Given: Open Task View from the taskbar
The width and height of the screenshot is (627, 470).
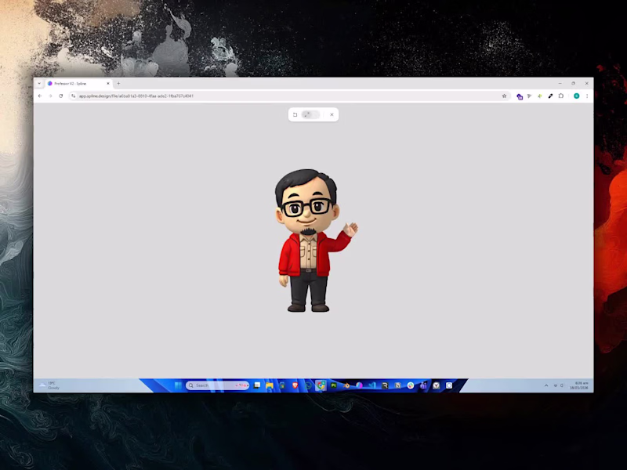Looking at the screenshot, I should pos(257,385).
